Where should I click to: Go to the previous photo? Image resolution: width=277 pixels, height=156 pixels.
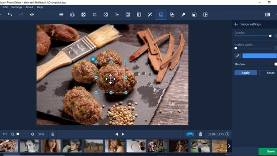coord(116,134)
